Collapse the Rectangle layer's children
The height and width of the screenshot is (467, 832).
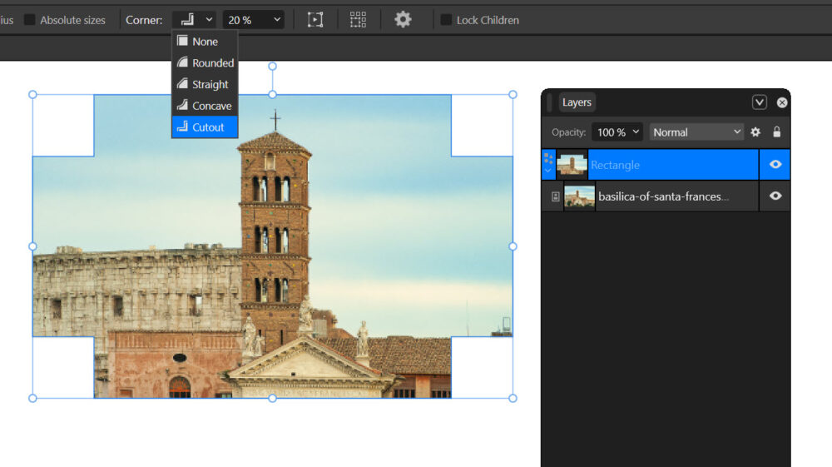547,171
